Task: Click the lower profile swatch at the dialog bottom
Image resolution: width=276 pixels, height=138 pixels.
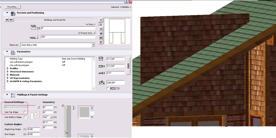Action: 84,136
